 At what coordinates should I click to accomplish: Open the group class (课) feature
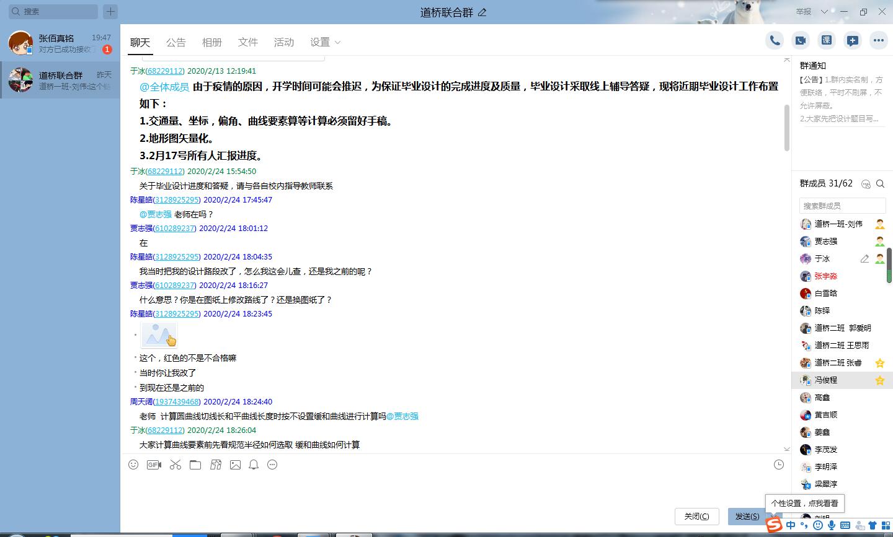click(827, 41)
